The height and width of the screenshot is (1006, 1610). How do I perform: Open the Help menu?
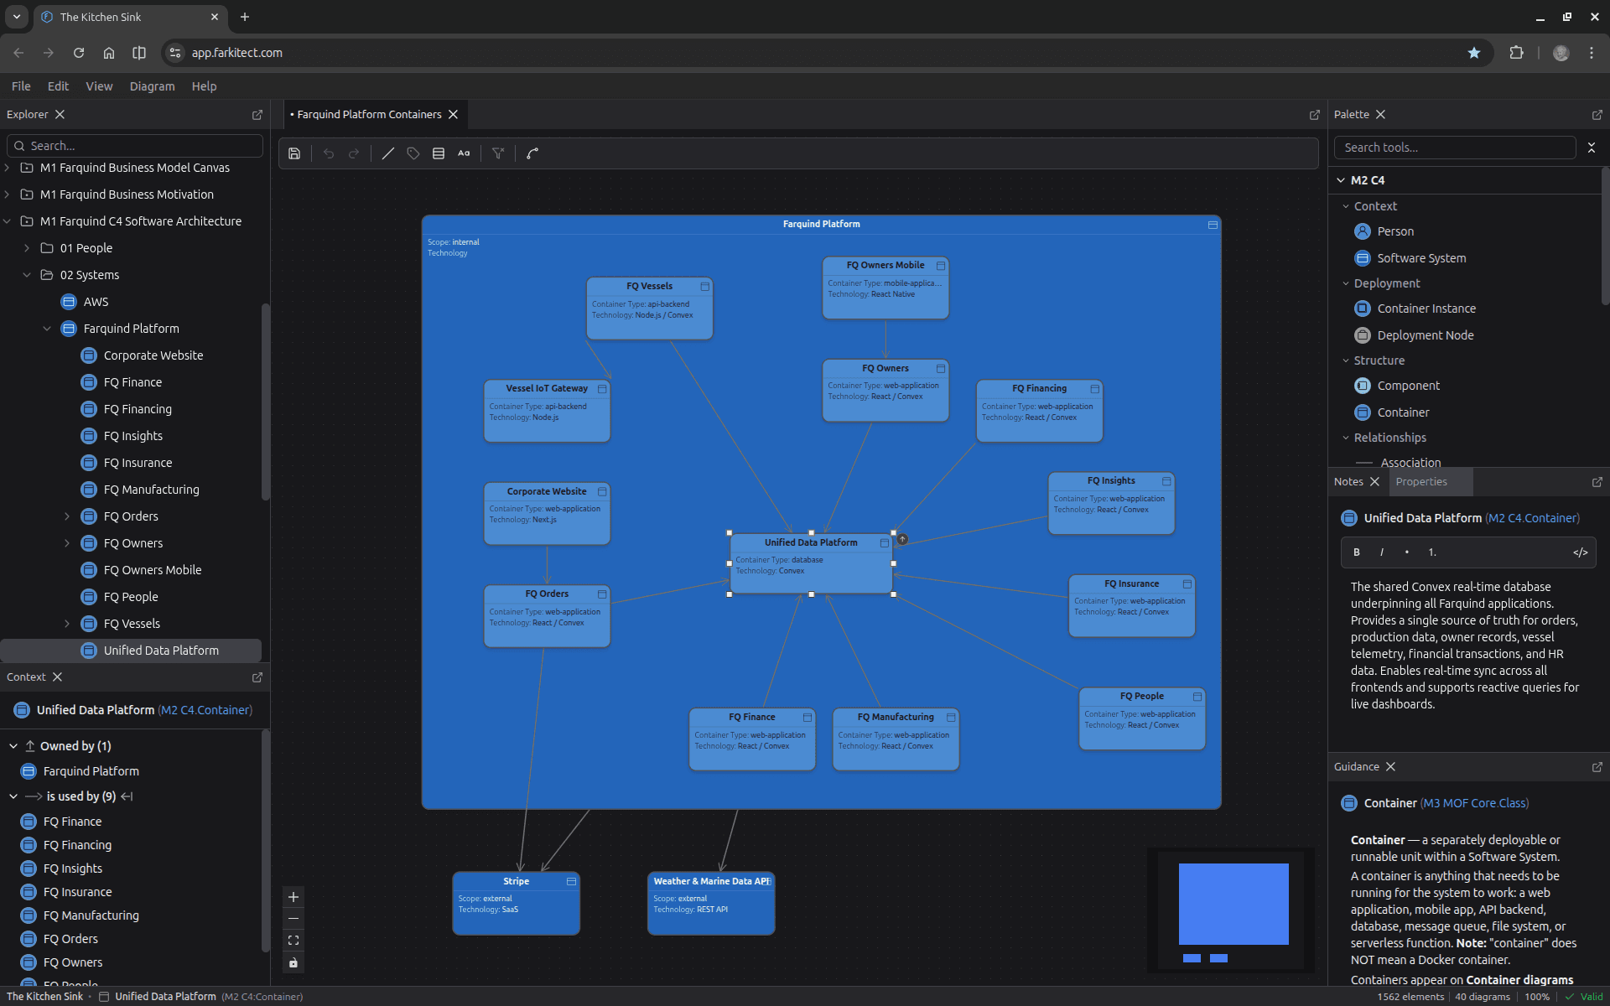coord(204,86)
